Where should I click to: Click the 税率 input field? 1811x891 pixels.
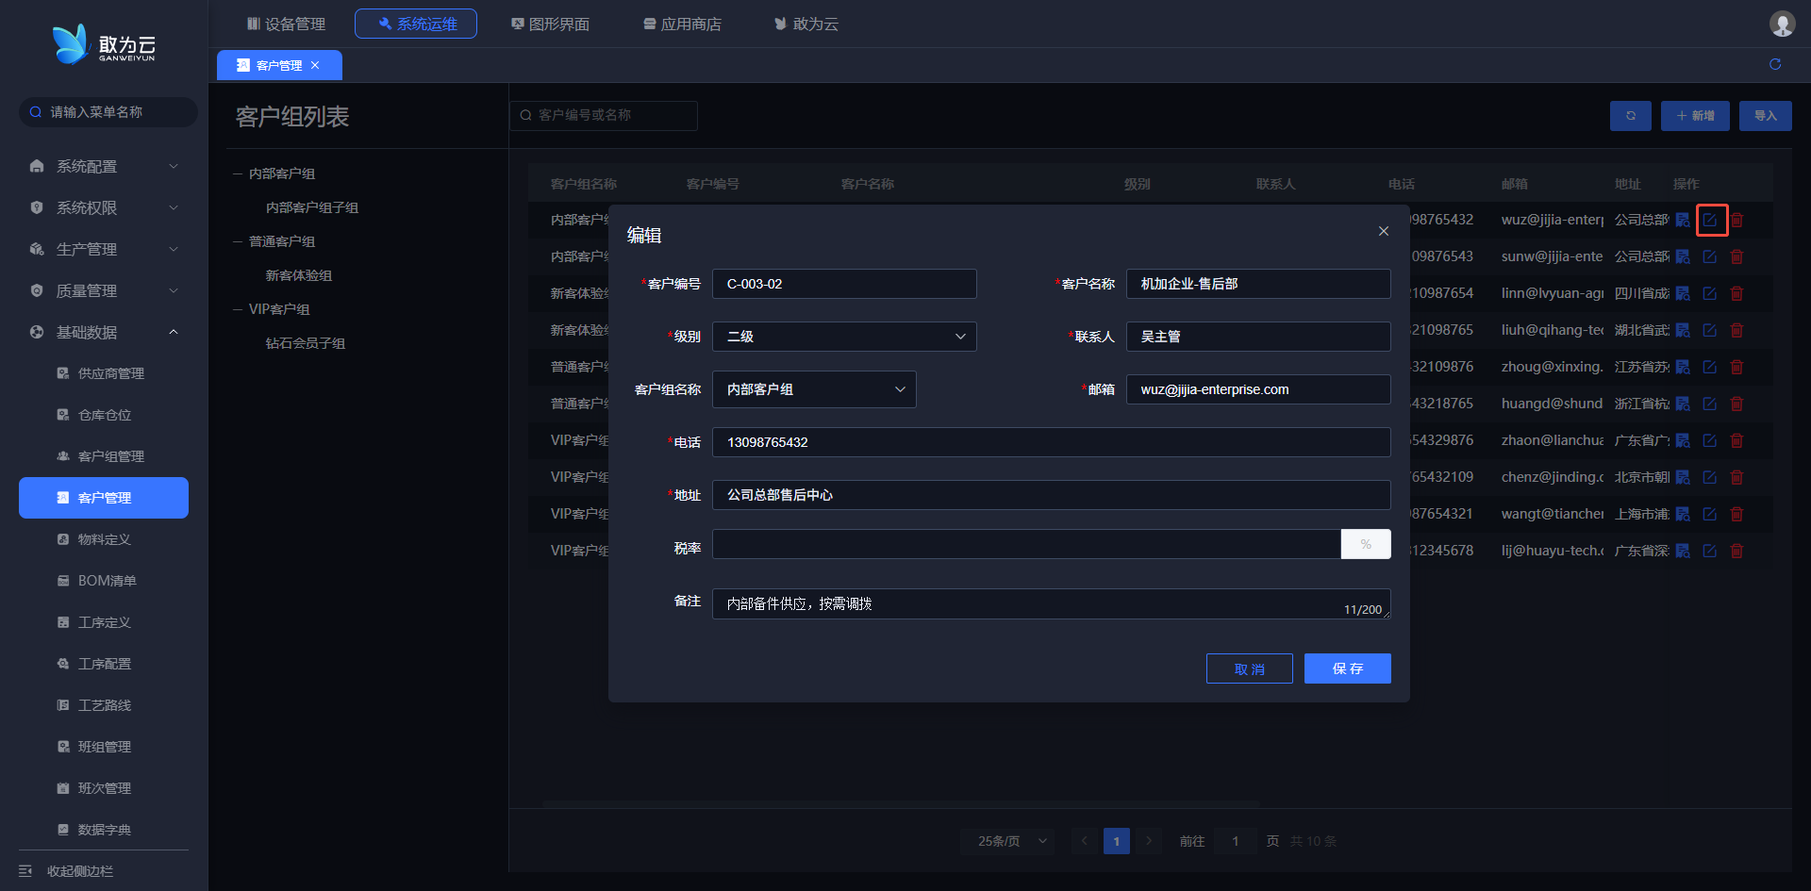tap(1026, 544)
